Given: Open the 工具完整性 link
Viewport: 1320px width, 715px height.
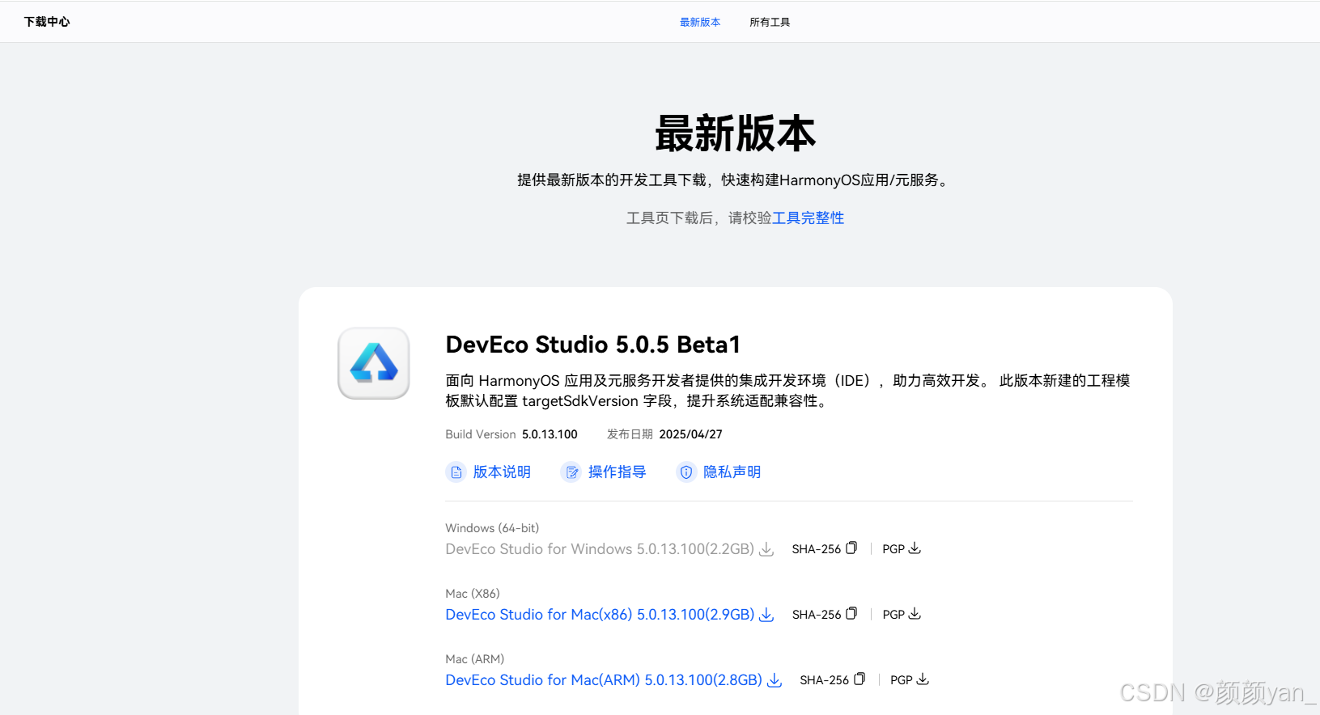Looking at the screenshot, I should click(x=808, y=218).
